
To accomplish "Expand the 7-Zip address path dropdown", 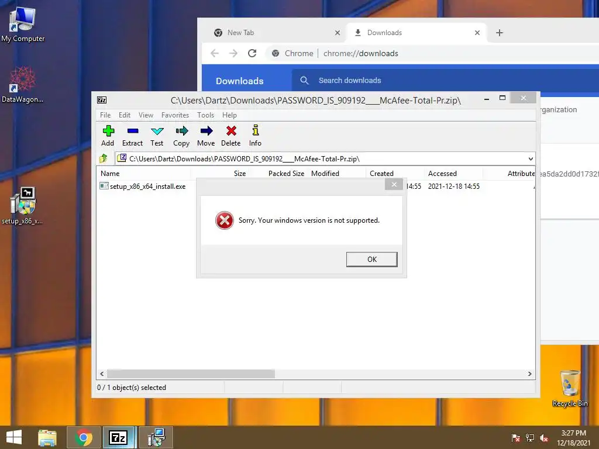I will pyautogui.click(x=530, y=158).
